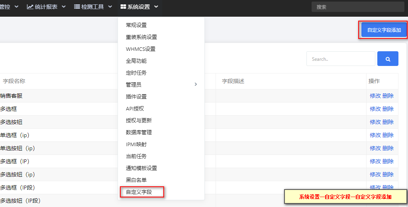Click the grid icon beside 系统设置
Image resolution: width=408 pixels, height=207 pixels.
pos(124,7)
